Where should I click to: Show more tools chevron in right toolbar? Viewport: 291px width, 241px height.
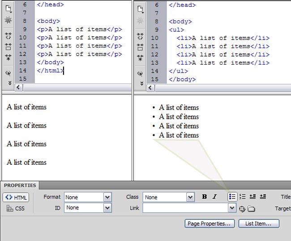(x=142, y=83)
